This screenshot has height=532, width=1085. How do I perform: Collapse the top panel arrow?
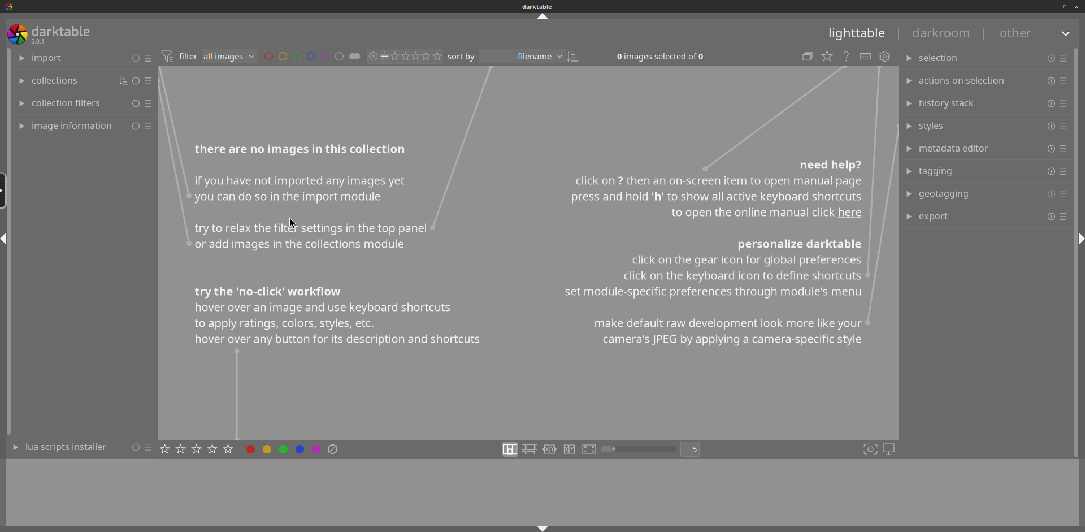(x=542, y=16)
